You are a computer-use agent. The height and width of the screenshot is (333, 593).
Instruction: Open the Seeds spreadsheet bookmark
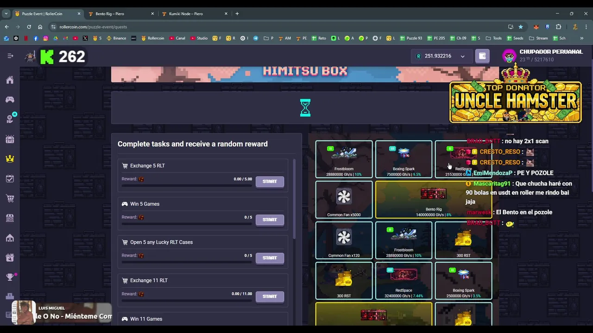(515, 38)
